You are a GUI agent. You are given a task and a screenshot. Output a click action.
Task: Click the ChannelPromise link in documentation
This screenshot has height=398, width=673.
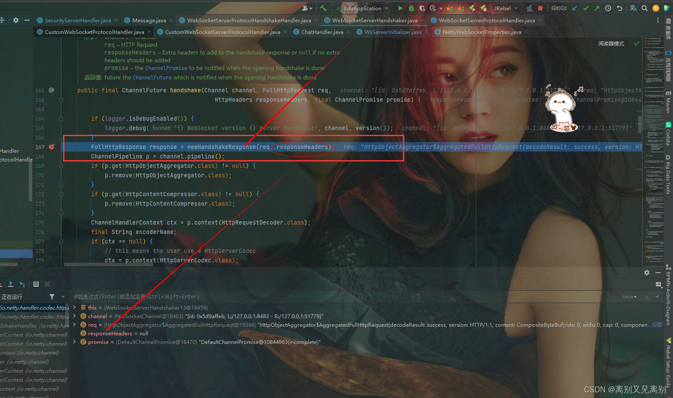166,68
